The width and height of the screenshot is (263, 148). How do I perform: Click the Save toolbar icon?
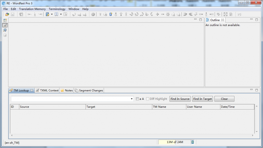(13, 14)
